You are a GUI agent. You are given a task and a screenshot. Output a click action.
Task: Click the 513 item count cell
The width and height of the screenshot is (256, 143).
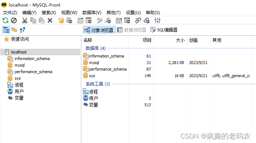coord(148,105)
